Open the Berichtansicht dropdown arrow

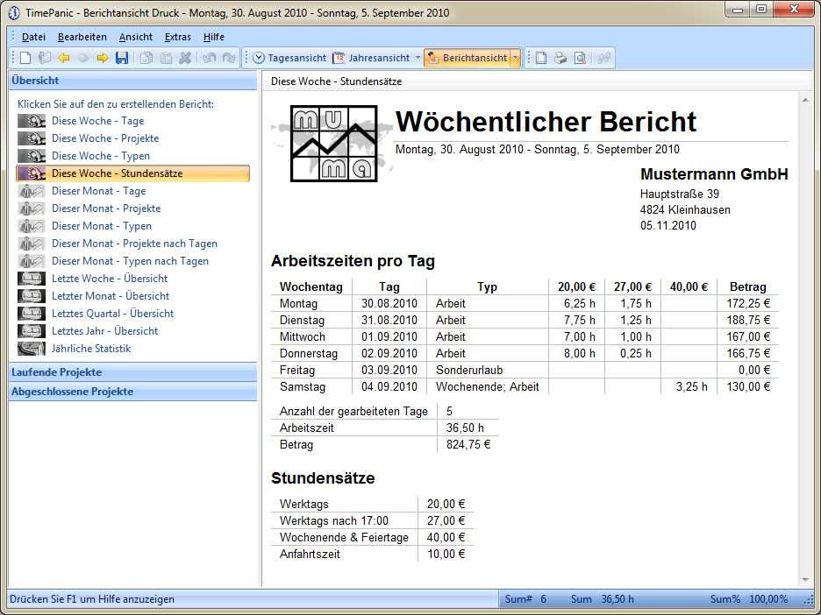[x=516, y=58]
